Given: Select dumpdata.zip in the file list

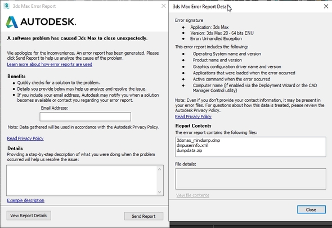Looking at the screenshot, I should [x=189, y=150].
